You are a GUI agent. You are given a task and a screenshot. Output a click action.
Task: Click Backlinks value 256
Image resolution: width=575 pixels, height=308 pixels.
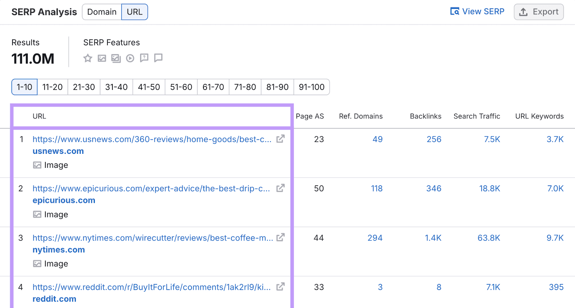(434, 139)
